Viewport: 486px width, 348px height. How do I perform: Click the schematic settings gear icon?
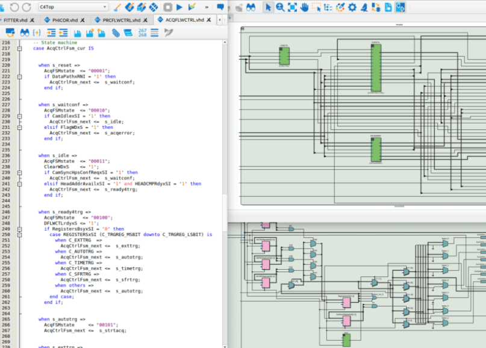coord(352,7)
